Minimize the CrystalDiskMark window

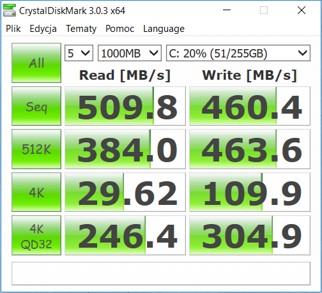pos(227,10)
